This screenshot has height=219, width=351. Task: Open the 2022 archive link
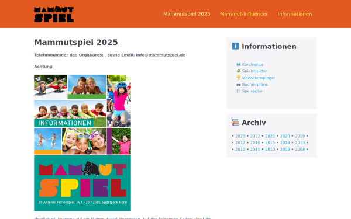click(x=255, y=136)
